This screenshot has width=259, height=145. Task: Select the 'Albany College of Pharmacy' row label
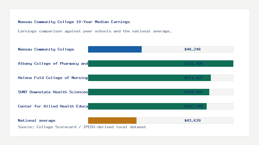(x=53, y=64)
